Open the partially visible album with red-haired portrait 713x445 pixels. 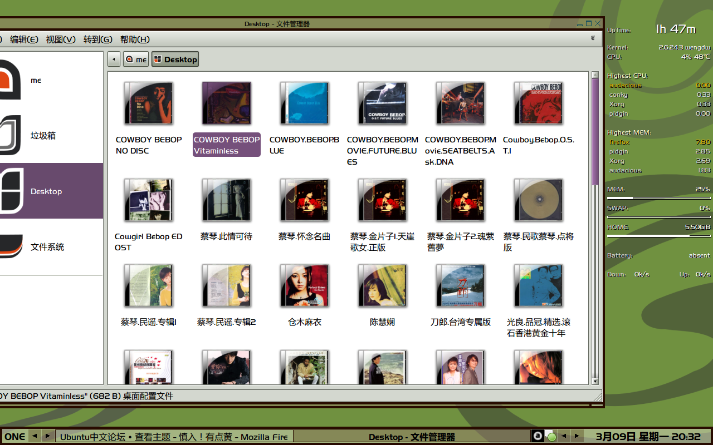(539, 367)
